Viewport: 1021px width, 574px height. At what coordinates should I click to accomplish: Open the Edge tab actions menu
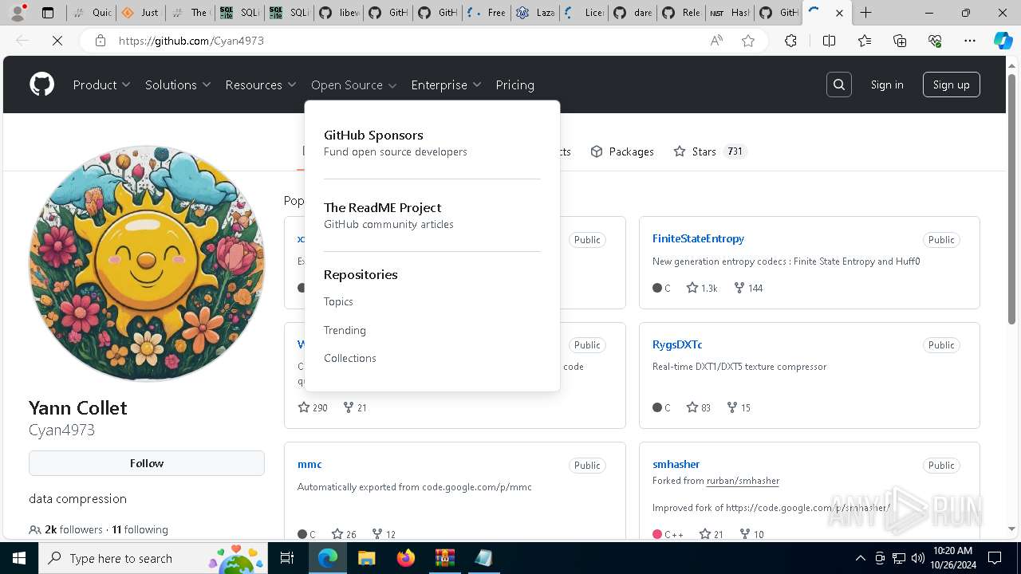[x=48, y=13]
